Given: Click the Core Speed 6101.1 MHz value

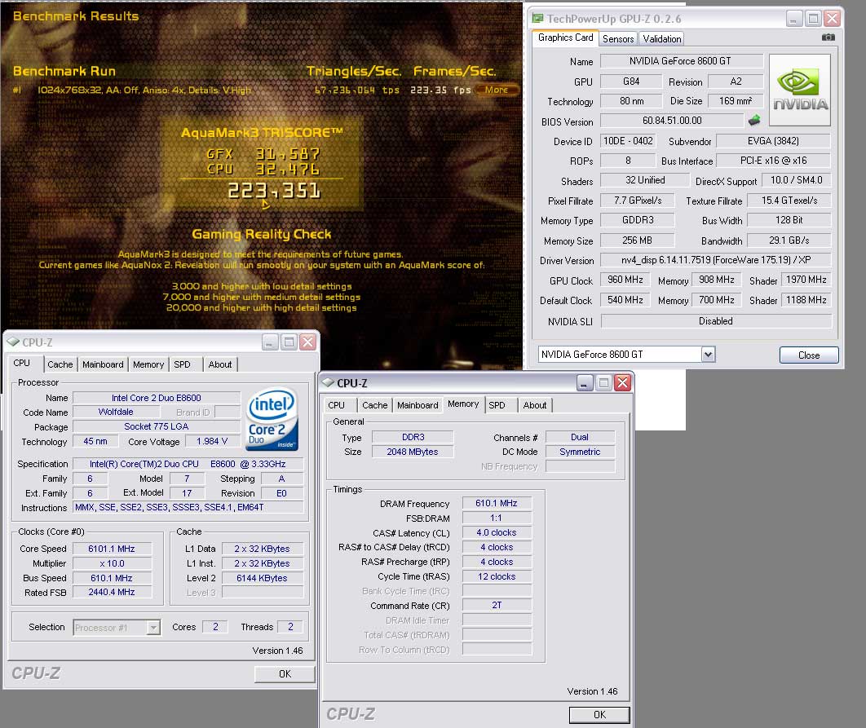Looking at the screenshot, I should pos(112,549).
